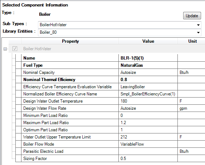The width and height of the screenshot is (205, 165).
Task: Click the Value column header
Action: point(148,41)
